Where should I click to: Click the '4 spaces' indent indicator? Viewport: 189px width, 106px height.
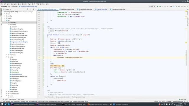click(x=169, y=102)
